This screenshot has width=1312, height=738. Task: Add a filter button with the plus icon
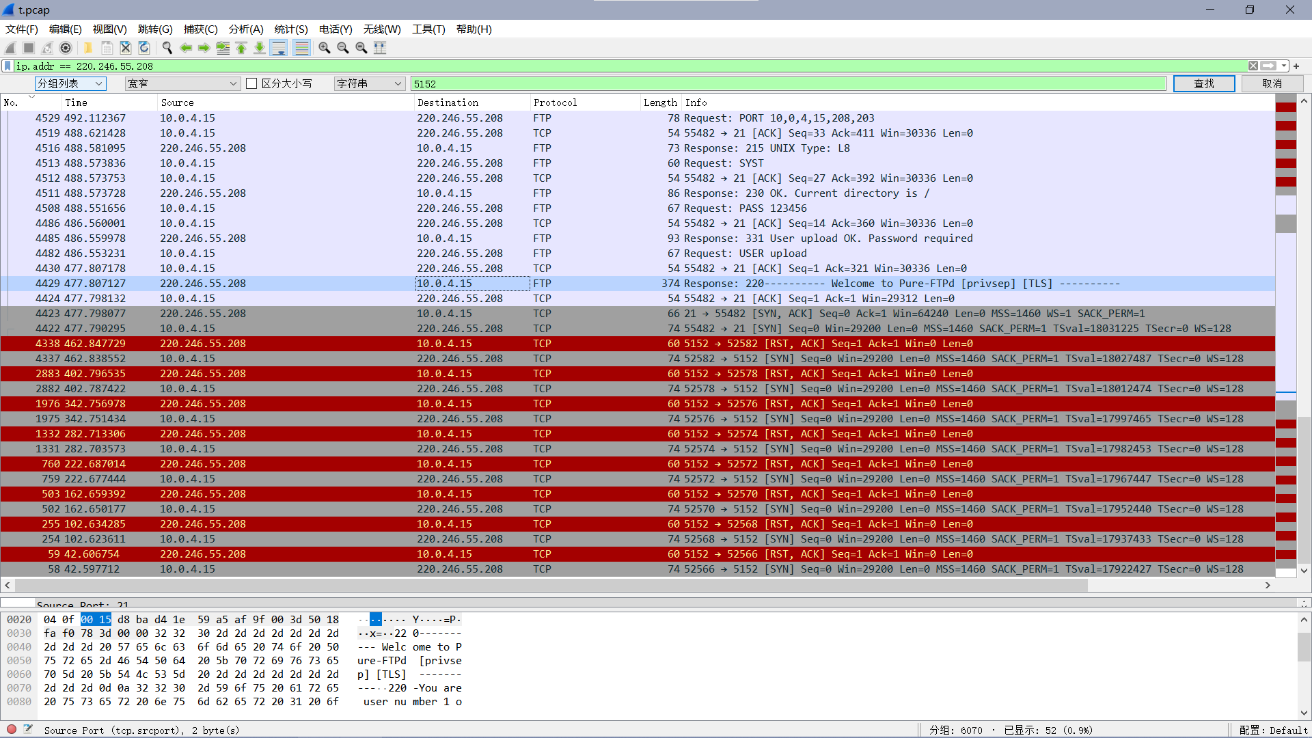tap(1296, 66)
